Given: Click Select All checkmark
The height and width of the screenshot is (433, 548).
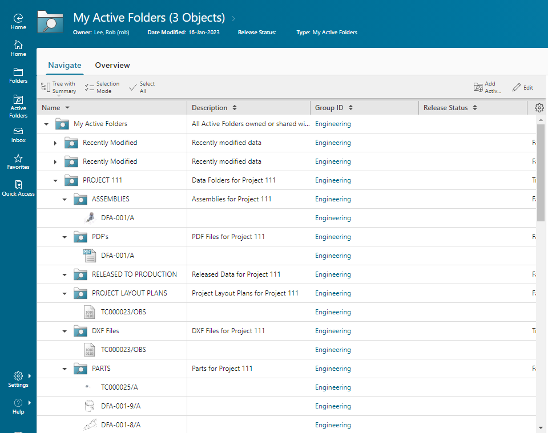Looking at the screenshot, I should (142, 87).
